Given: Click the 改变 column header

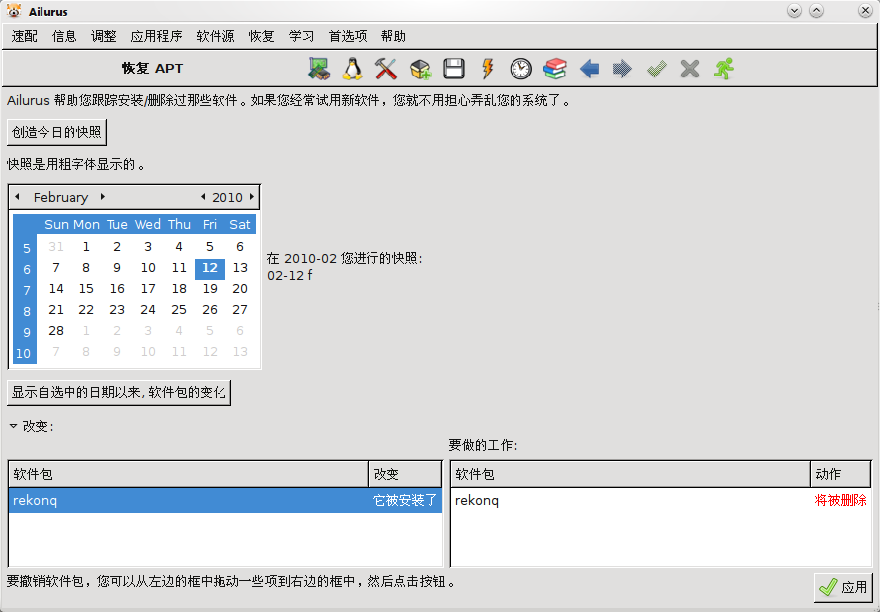Looking at the screenshot, I should point(405,475).
